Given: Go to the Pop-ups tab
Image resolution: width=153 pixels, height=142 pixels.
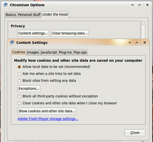Looking at the screenshot, I should pos(80,52).
